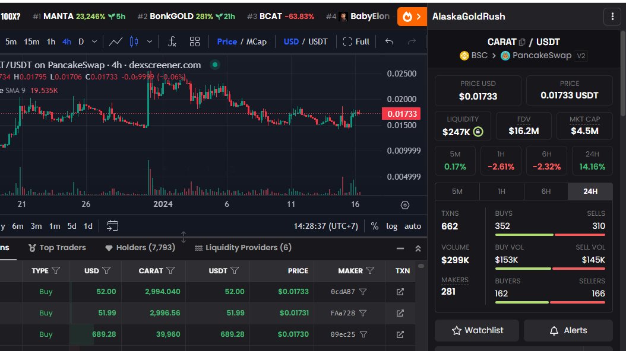This screenshot has height=351, width=626.
Task: Open trending token #1 MANTA
Action: 79,17
